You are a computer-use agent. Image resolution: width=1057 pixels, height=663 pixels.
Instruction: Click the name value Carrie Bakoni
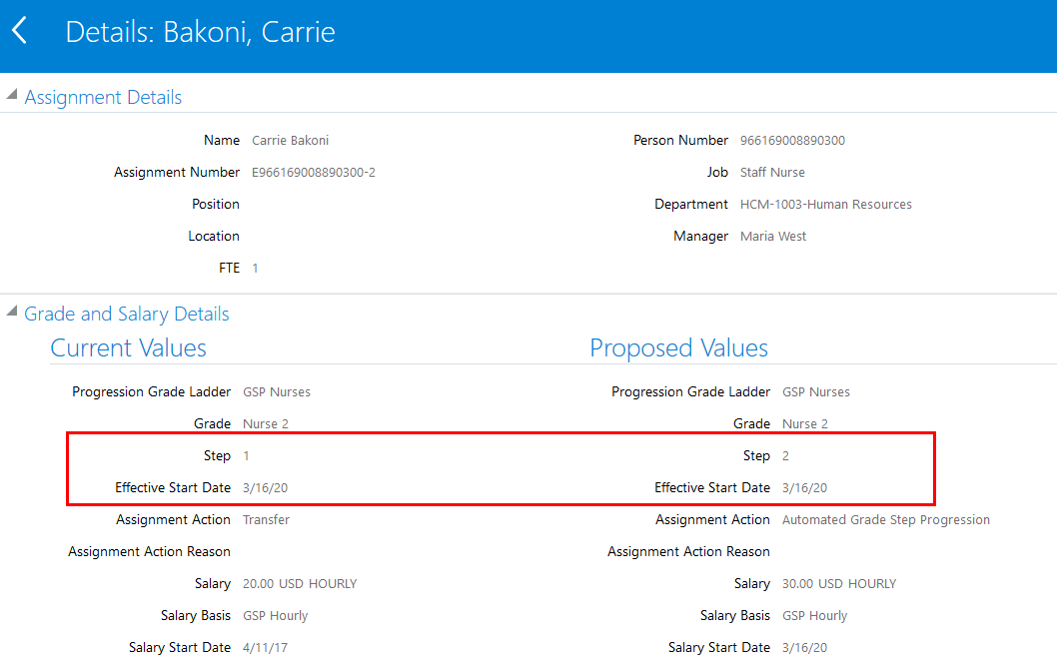(x=290, y=140)
